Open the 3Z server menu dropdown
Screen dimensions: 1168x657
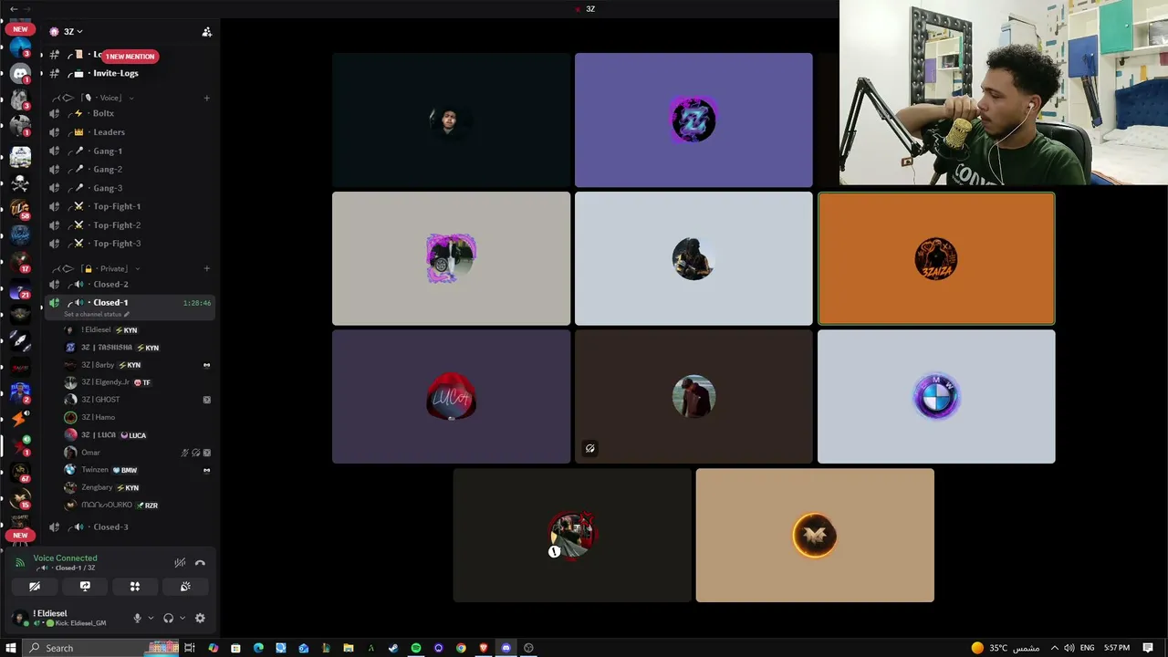[67, 32]
